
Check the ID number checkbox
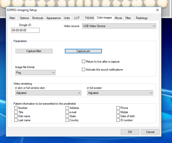tap(118, 120)
